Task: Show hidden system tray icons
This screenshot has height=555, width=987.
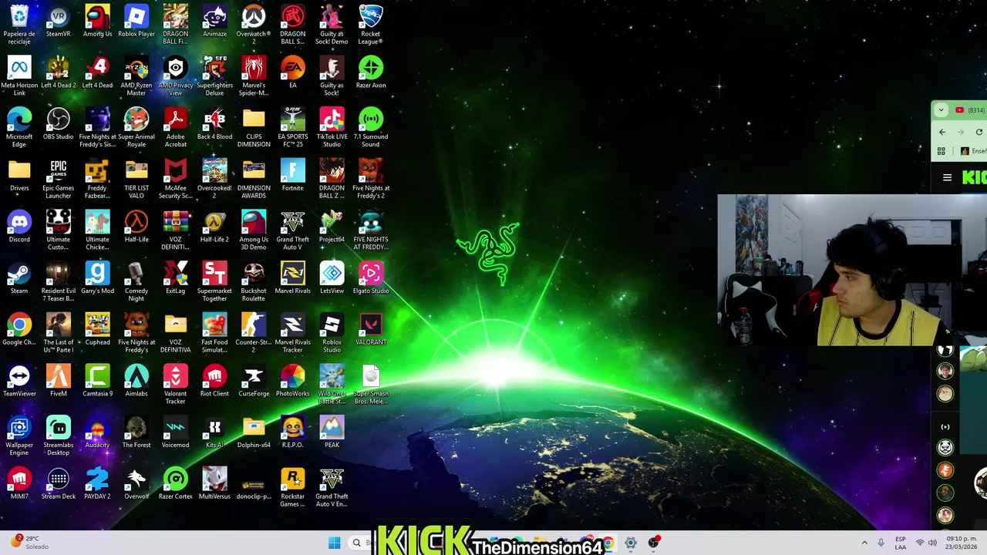Action: click(x=864, y=543)
